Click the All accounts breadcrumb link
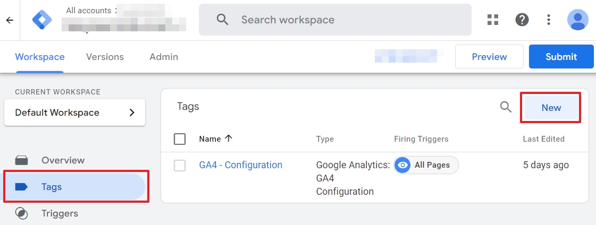 pyautogui.click(x=89, y=11)
